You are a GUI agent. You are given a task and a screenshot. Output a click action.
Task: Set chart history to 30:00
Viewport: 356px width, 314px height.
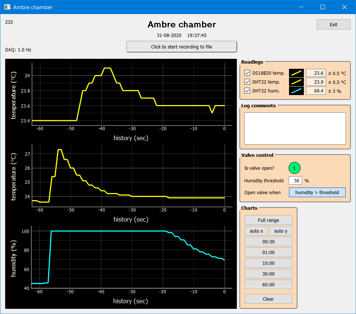[268, 274]
